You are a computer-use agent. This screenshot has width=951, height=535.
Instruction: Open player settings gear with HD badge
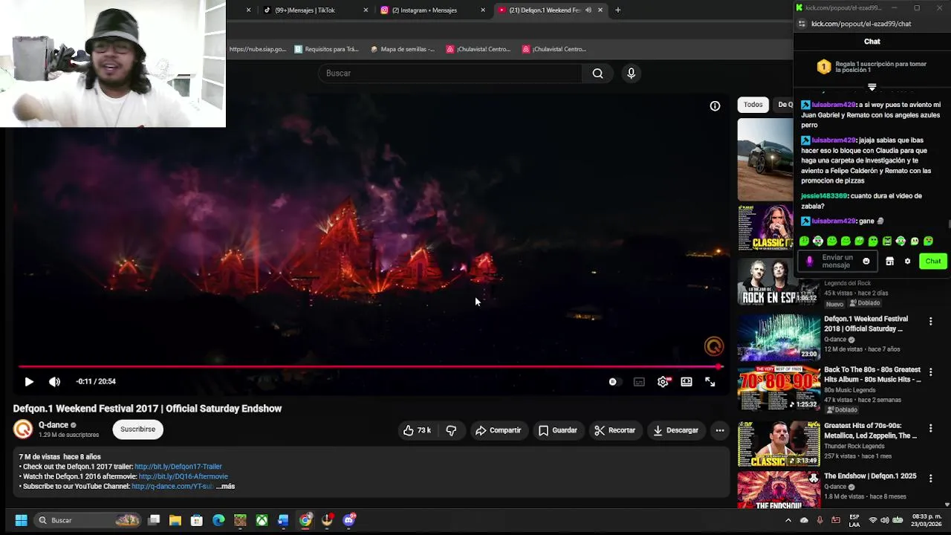coord(663,382)
